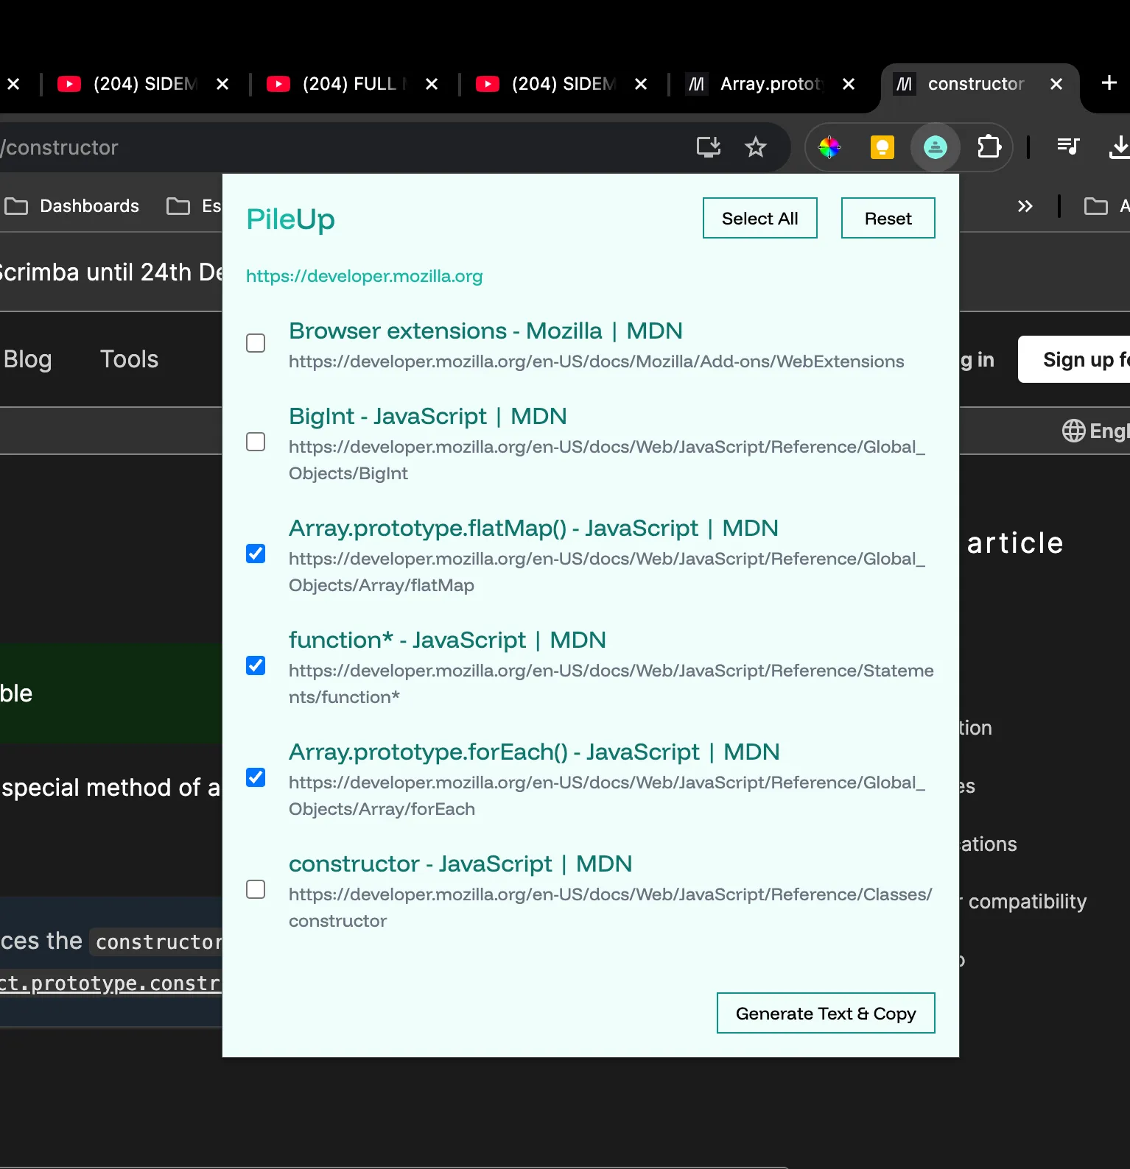Close the constructor tab
The height and width of the screenshot is (1169, 1130).
tap(1056, 84)
